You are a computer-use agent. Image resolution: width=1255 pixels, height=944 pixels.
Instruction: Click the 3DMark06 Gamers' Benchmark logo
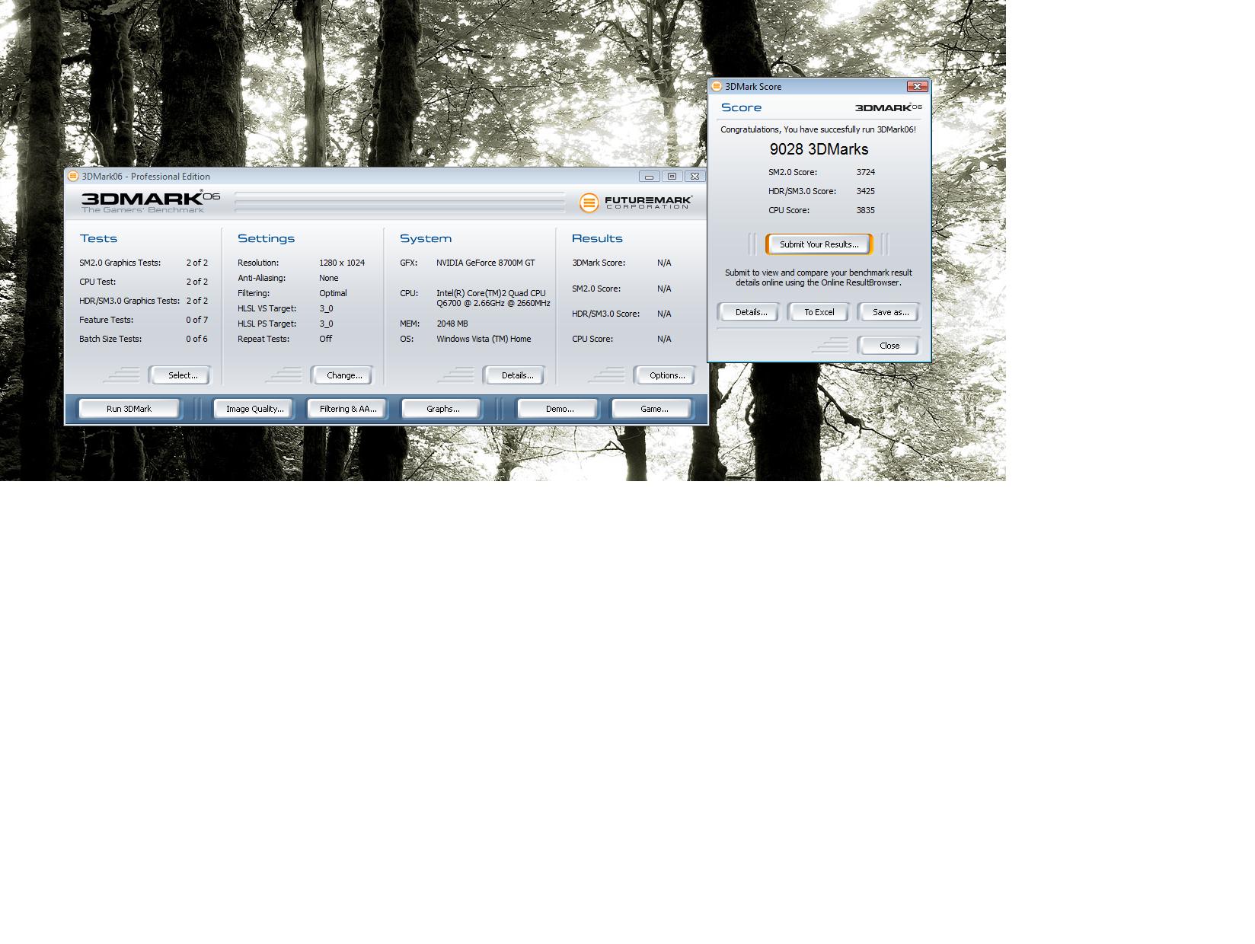(x=150, y=202)
